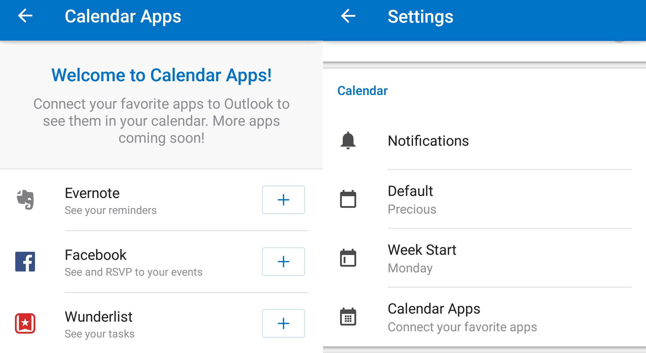
Task: Add Evernote with the plus button
Action: [x=283, y=200]
